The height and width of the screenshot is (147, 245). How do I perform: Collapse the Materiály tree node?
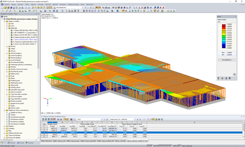(x=7, y=28)
